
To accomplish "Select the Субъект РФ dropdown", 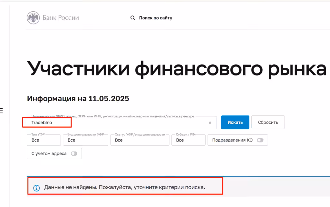I will click(x=188, y=140).
